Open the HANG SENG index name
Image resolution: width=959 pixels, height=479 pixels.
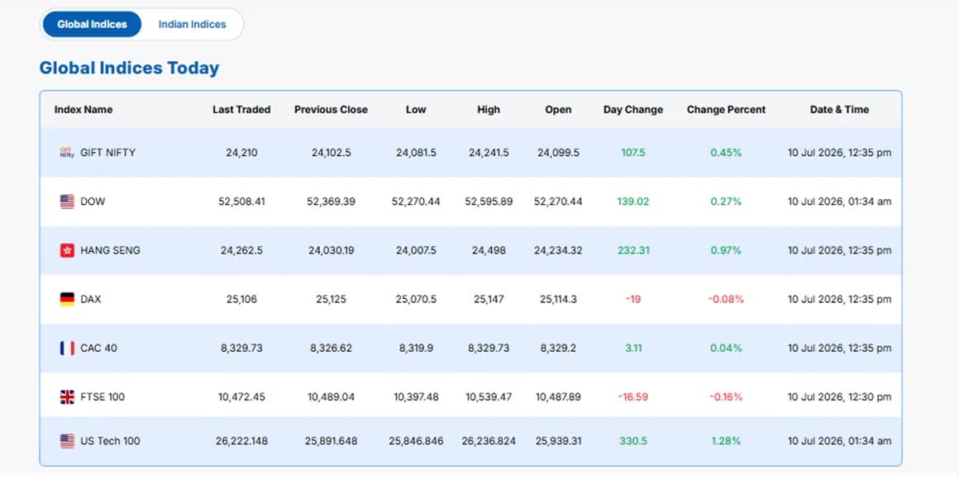click(110, 250)
